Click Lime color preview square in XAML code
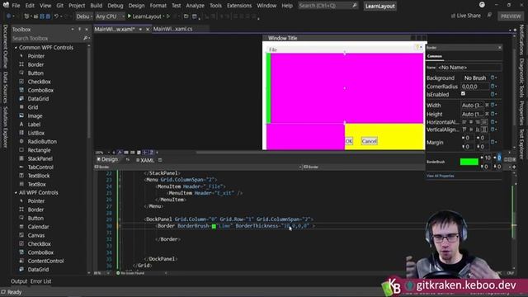The height and width of the screenshot is (297, 528). 214,226
